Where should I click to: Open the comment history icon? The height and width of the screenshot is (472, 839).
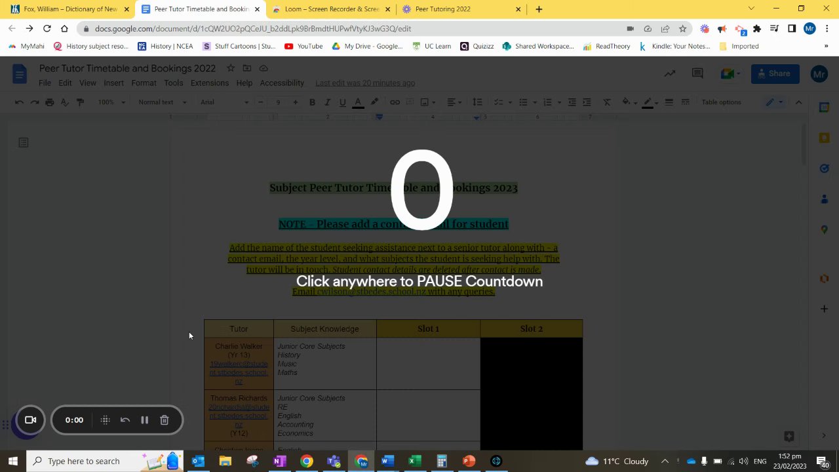coord(697,73)
